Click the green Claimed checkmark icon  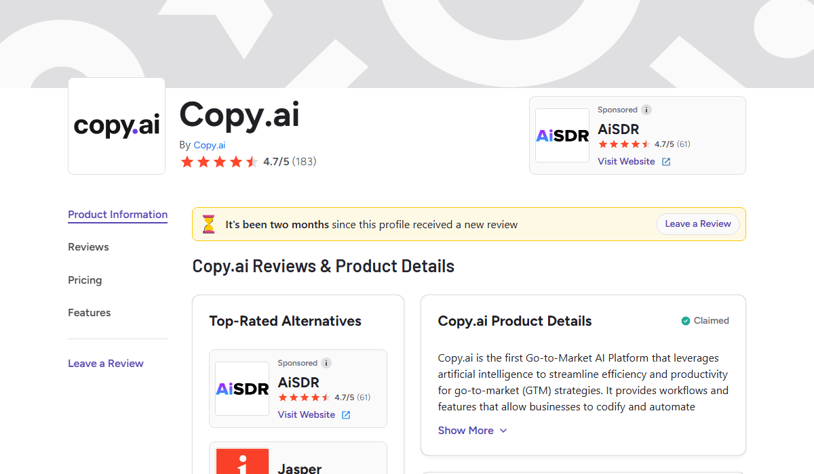(x=686, y=321)
